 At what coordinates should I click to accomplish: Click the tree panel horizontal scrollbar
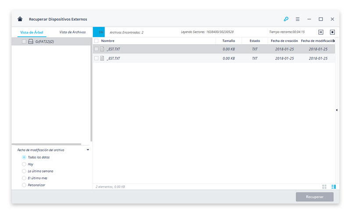coord(47,144)
